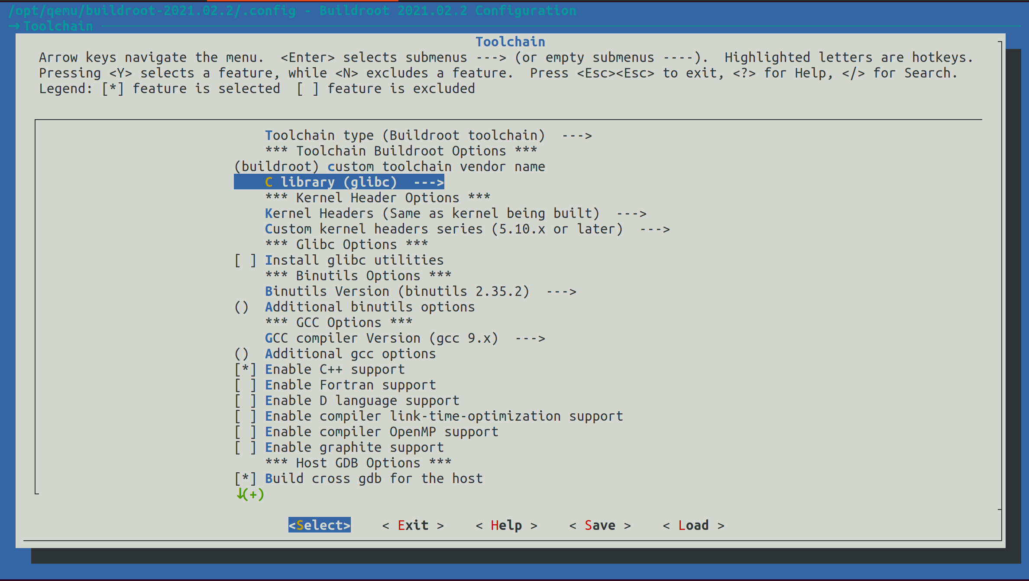The image size is (1029, 581).
Task: Click the .config path title text
Action: 292,10
